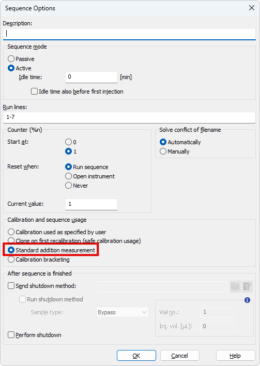The width and height of the screenshot is (260, 366).
Task: Expand the Sample type Bypass dropdown
Action: (123, 312)
